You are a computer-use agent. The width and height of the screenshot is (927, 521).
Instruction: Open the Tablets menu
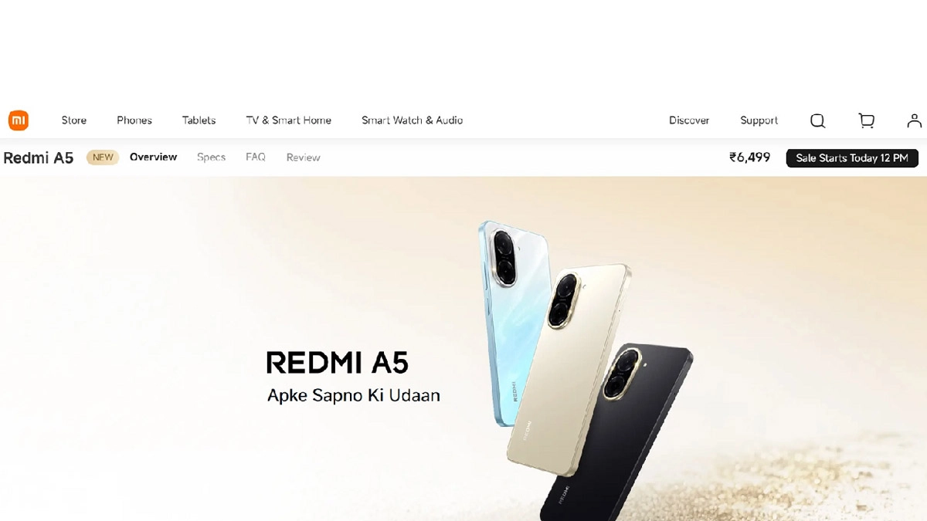199,120
